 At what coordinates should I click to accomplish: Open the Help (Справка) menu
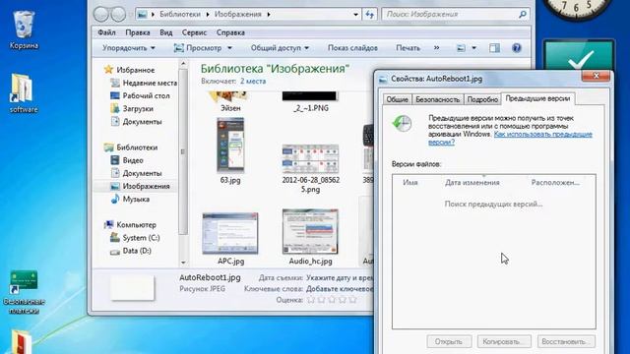[230, 32]
